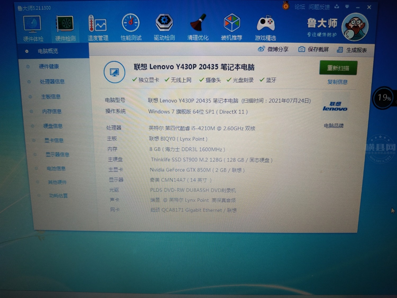Click the 蓝牙 checkmark label
The height and width of the screenshot is (298, 397).
(x=268, y=80)
